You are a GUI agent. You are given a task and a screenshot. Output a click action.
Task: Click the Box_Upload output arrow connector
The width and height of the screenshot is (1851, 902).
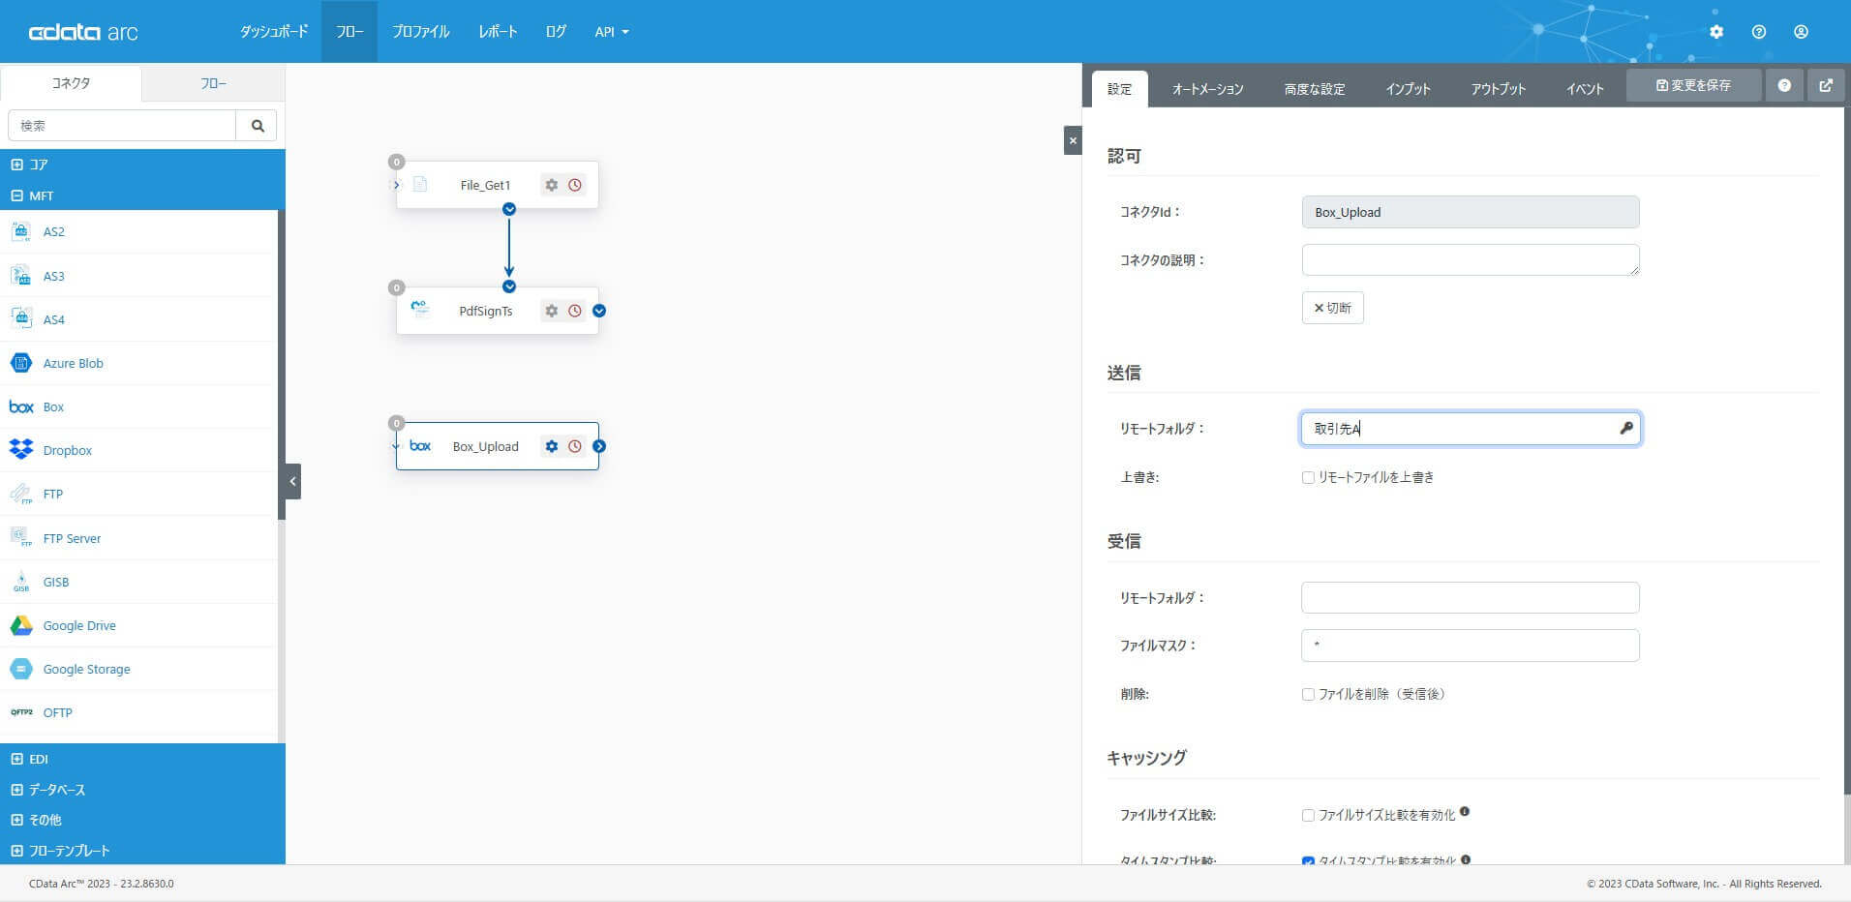pos(599,446)
